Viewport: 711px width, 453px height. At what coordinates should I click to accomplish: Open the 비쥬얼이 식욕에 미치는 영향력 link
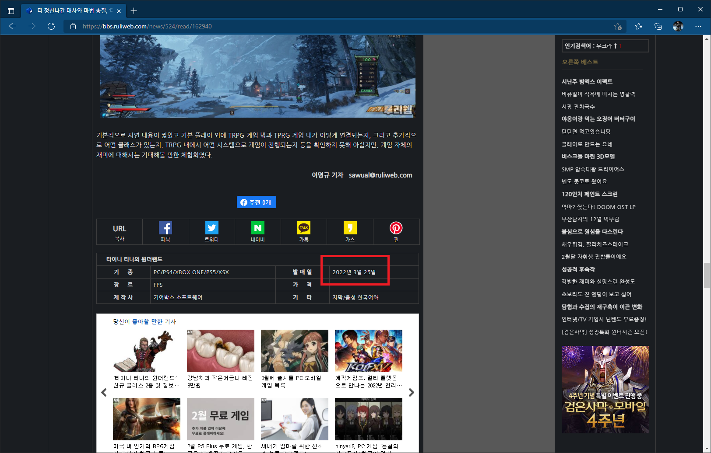598,94
